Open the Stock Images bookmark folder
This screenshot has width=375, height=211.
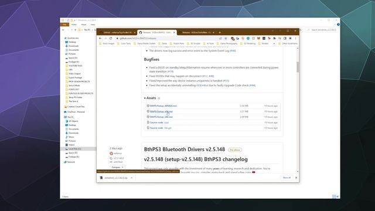[x=107, y=43]
